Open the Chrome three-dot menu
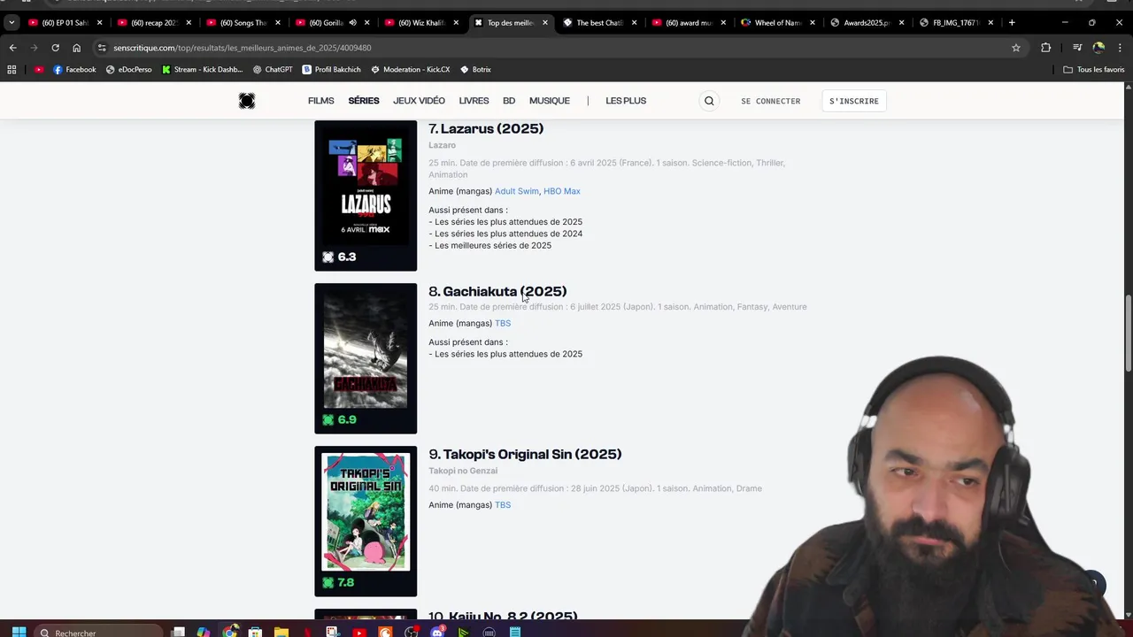Image resolution: width=1133 pixels, height=637 pixels. [1120, 48]
